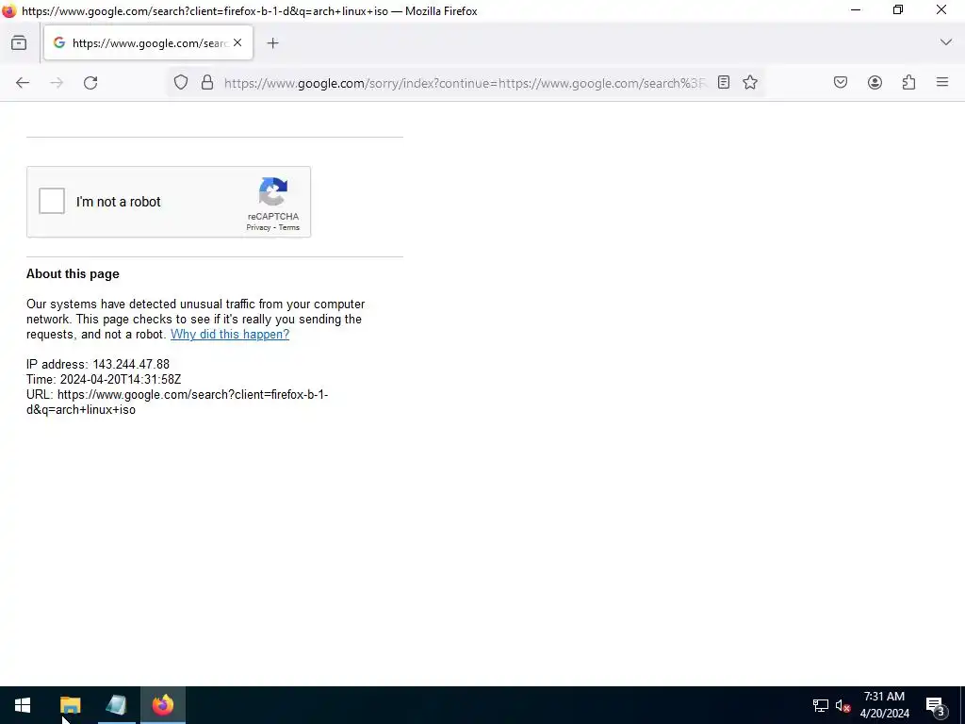The image size is (965, 724).
Task: Open network status tray icon
Action: click(821, 705)
